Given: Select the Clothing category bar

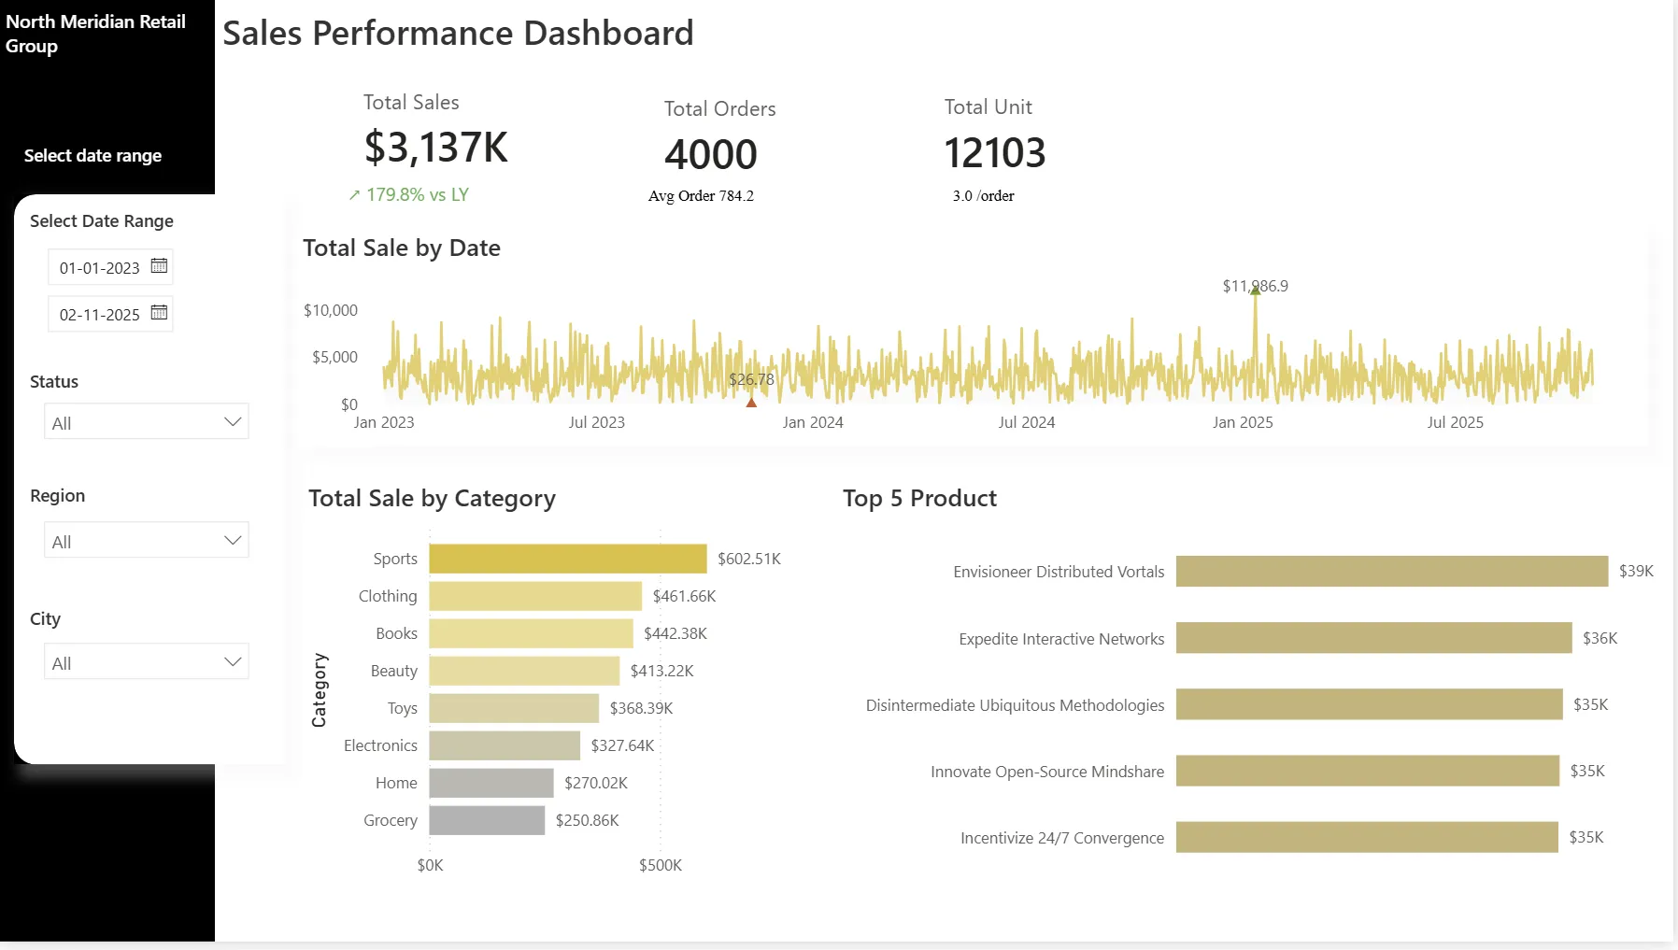Looking at the screenshot, I should coord(535,596).
